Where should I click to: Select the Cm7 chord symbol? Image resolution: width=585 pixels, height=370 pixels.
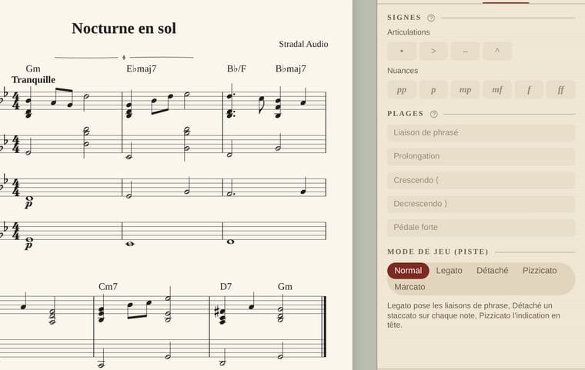108,286
